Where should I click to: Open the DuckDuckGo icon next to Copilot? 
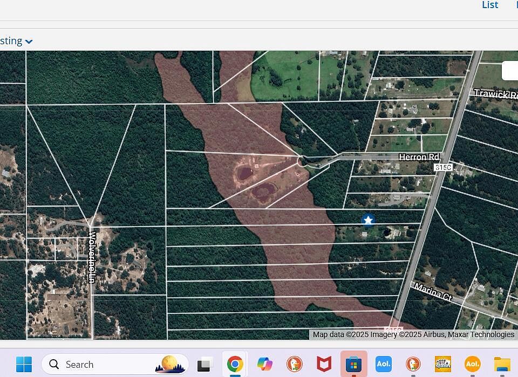point(295,365)
